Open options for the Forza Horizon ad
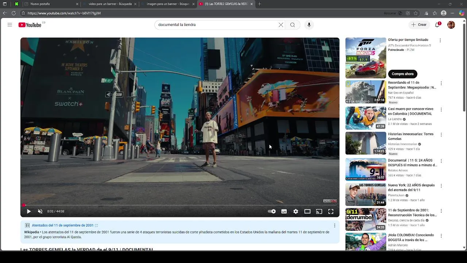Image resolution: width=467 pixels, height=263 pixels. coord(440,41)
